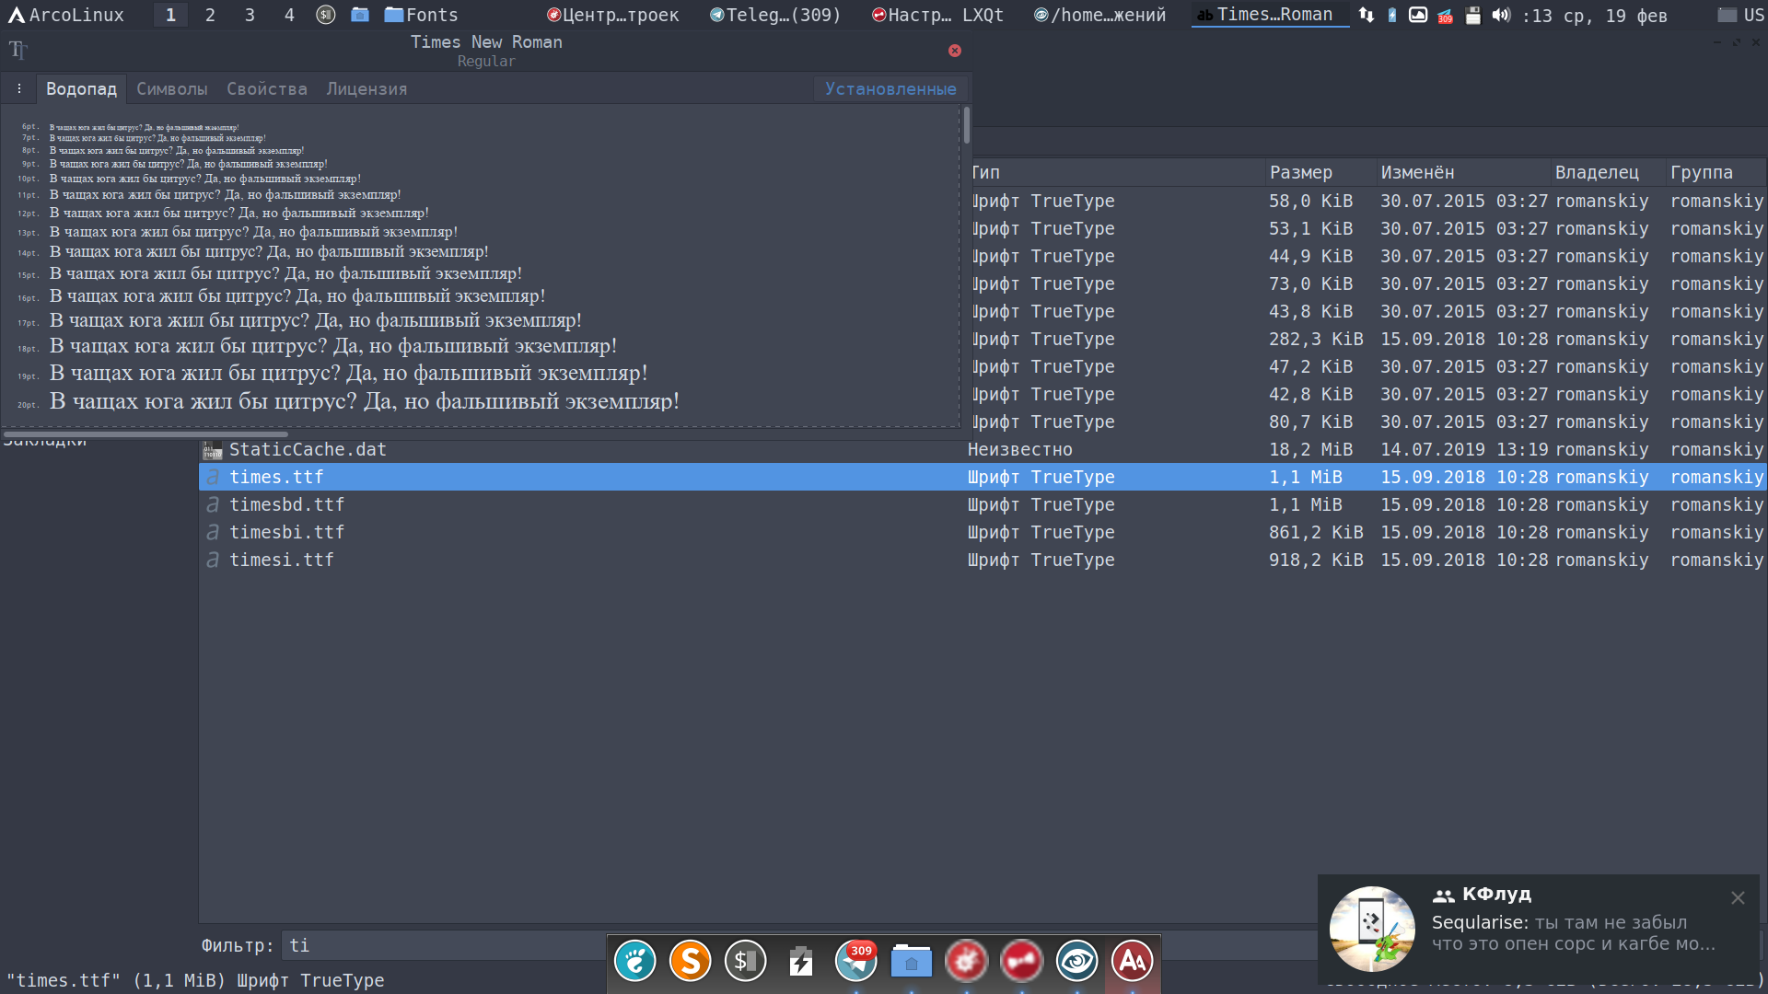1768x994 pixels.
Task: Open the red bow-tie appearance icon in dock
Action: click(1022, 962)
